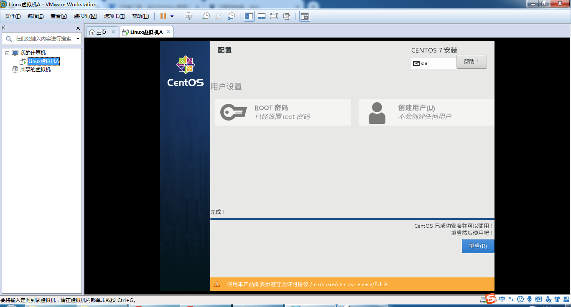
Task: Click the microphone voice input icon
Action: (x=530, y=299)
